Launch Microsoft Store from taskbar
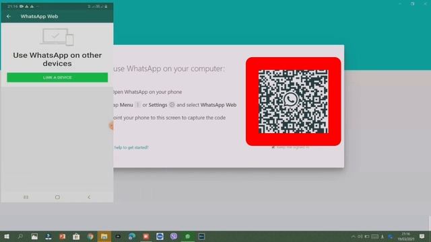 tap(76, 237)
